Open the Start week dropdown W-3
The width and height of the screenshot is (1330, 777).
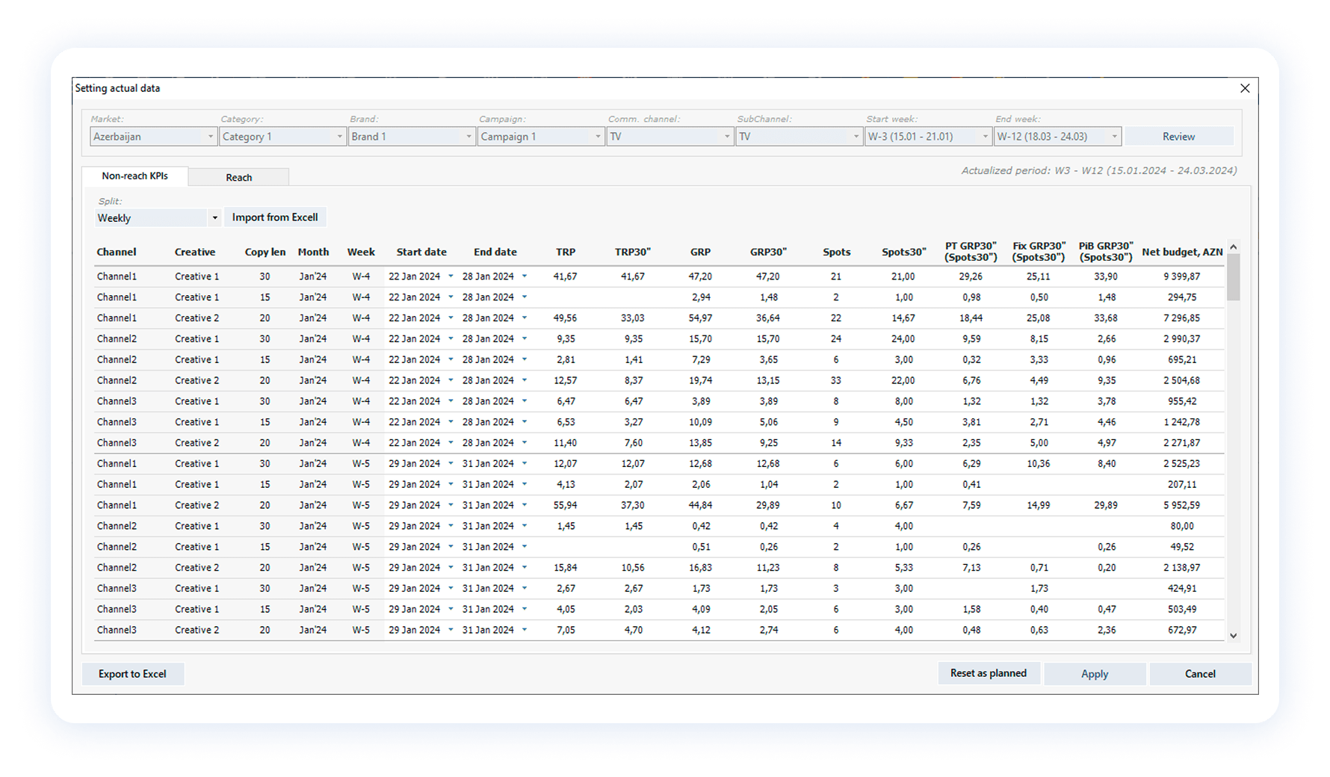[x=928, y=137]
